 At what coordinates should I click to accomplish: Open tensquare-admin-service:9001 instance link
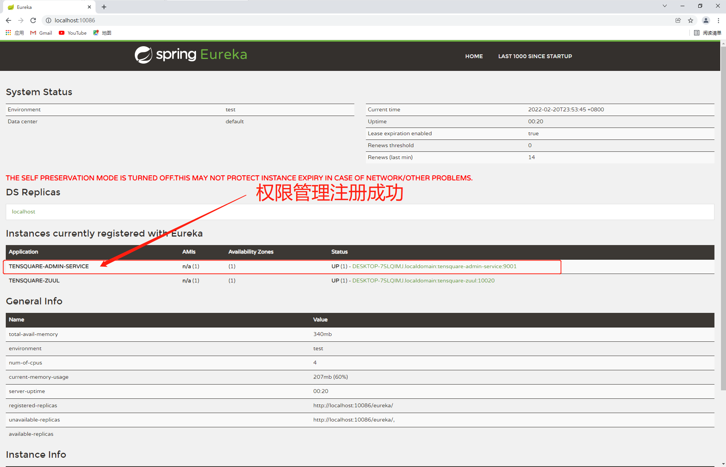(x=434, y=266)
